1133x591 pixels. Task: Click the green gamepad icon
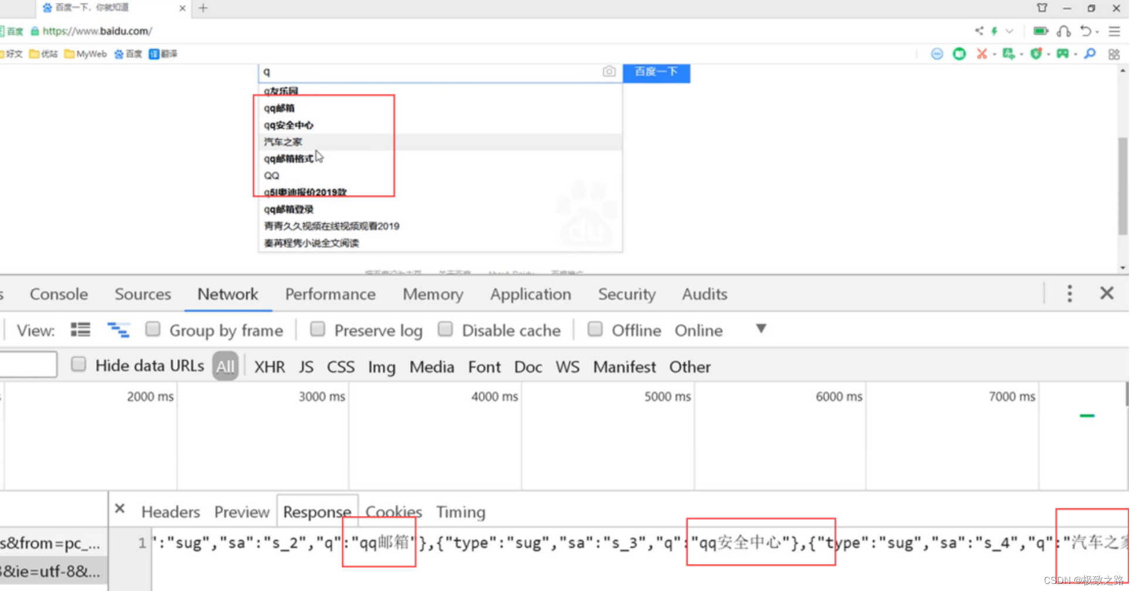tap(1063, 54)
